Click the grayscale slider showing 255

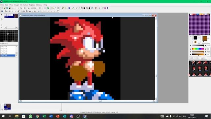[x=198, y=46]
